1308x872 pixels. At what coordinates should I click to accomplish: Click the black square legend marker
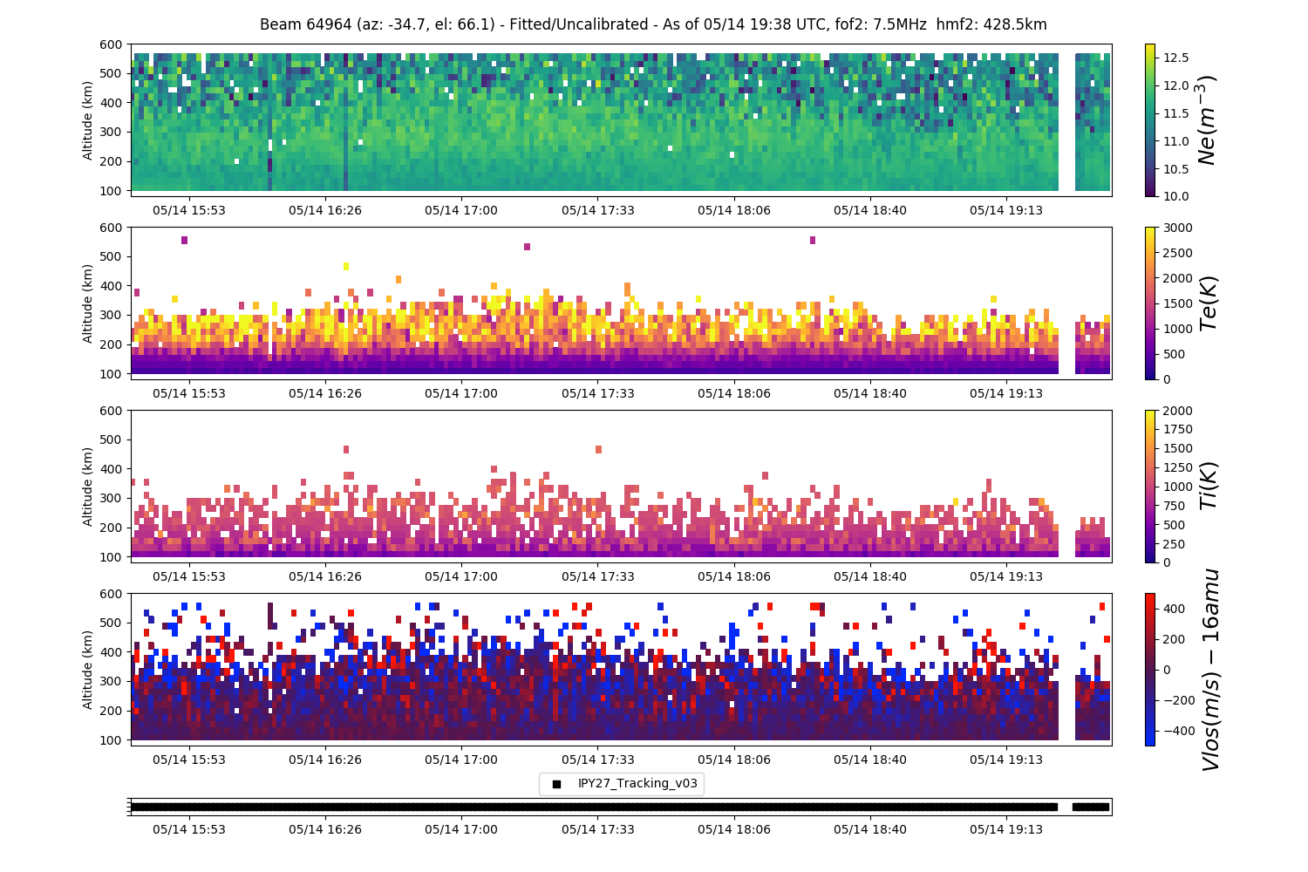click(556, 784)
